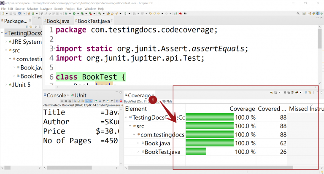Open the Run menu
Image resolution: width=324 pixels, height=174 pixels.
(x=80, y=9)
